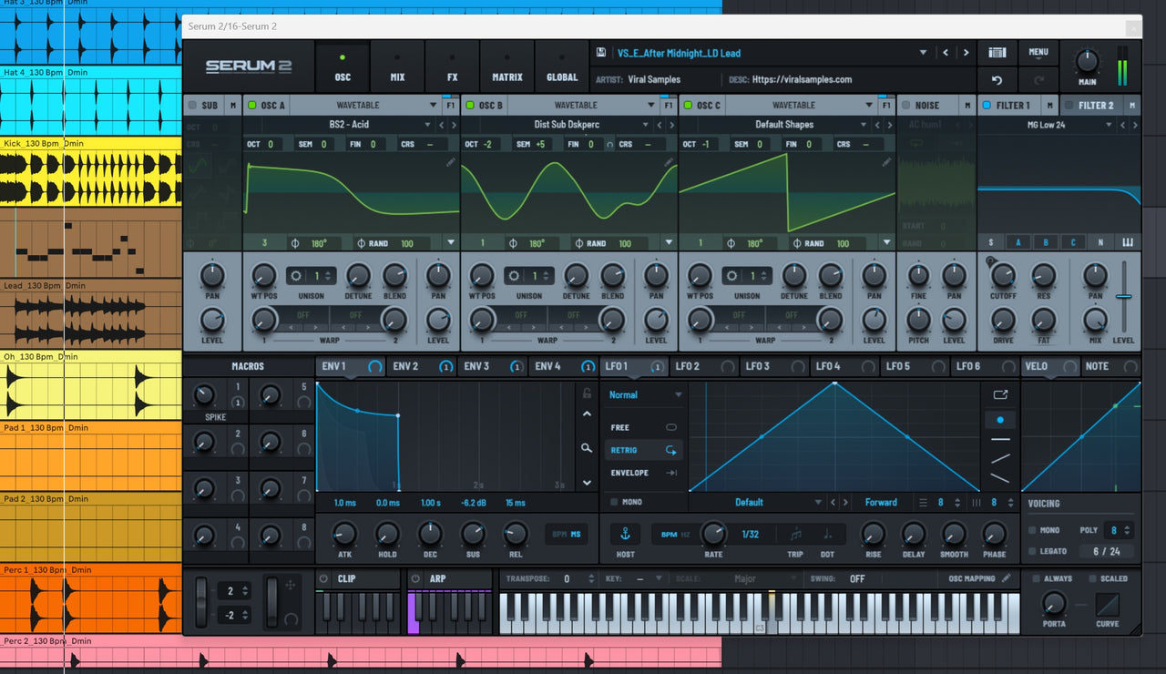Check the ALWAYS portamento checkbox
Viewport: 1166px width, 674px height.
point(1037,578)
